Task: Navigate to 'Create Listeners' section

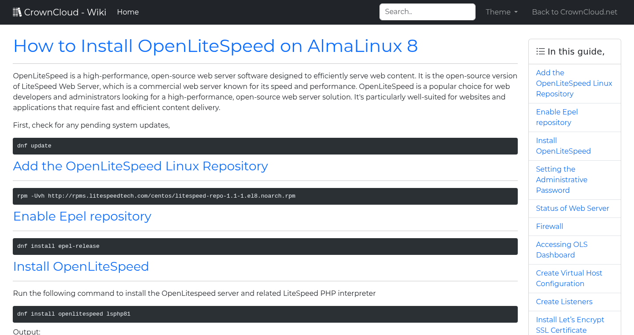Action: pyautogui.click(x=564, y=302)
